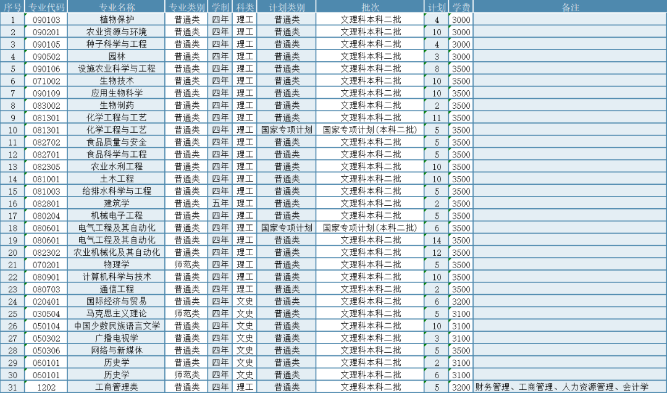Click the 五年 duration cell for 建筑学
The width and height of the screenshot is (667, 393).
[x=220, y=203]
